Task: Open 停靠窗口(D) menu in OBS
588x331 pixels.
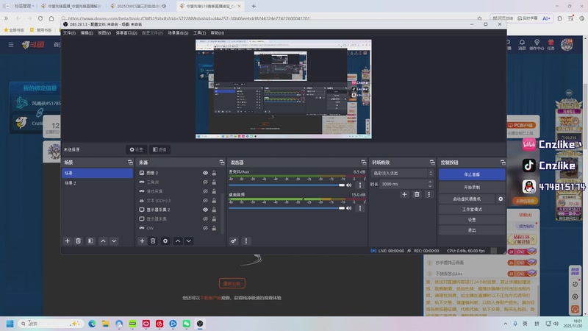Action: pyautogui.click(x=126, y=33)
